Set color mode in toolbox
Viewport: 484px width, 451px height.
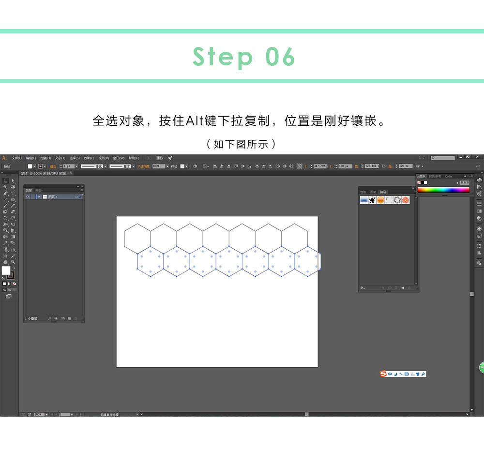tap(4, 284)
